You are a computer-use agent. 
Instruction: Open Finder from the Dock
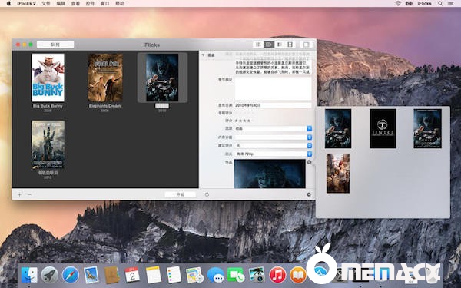pyautogui.click(x=29, y=275)
